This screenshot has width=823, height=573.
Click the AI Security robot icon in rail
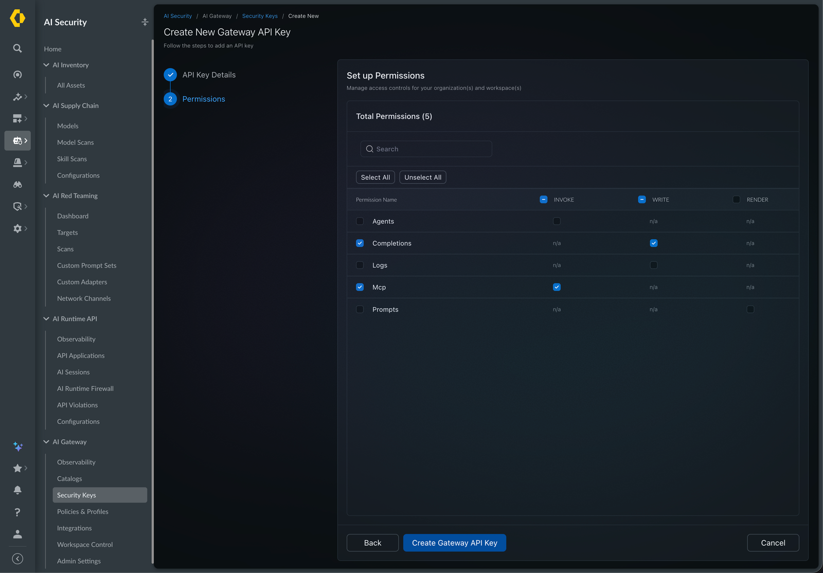[17, 140]
